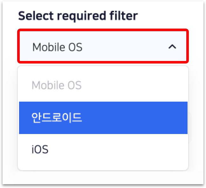This screenshot has height=188, width=206.
Task: Click the Korean Android label in list
Action: (57, 118)
